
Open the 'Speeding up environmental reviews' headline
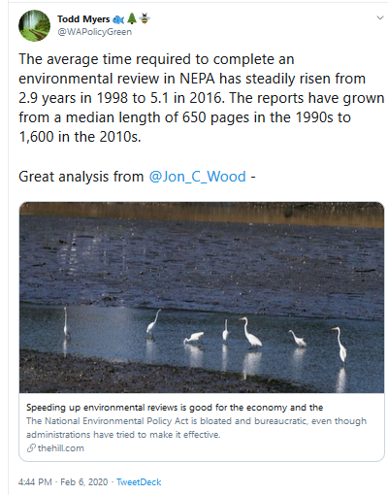[x=175, y=408]
